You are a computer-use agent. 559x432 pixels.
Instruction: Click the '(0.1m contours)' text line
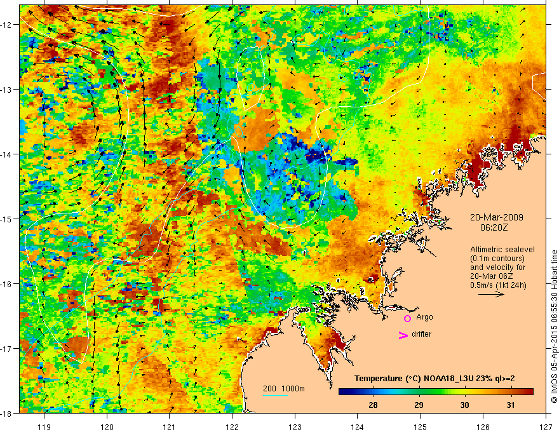497,259
